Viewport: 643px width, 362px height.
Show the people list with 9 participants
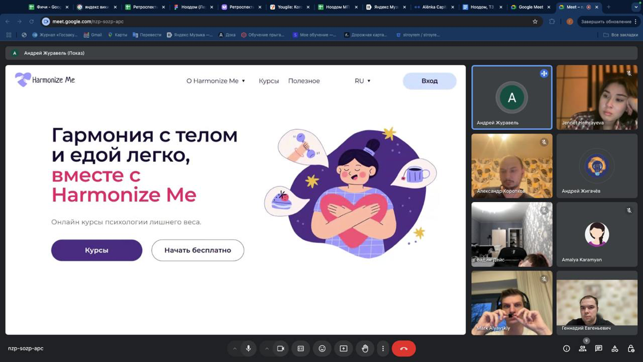[582, 349]
